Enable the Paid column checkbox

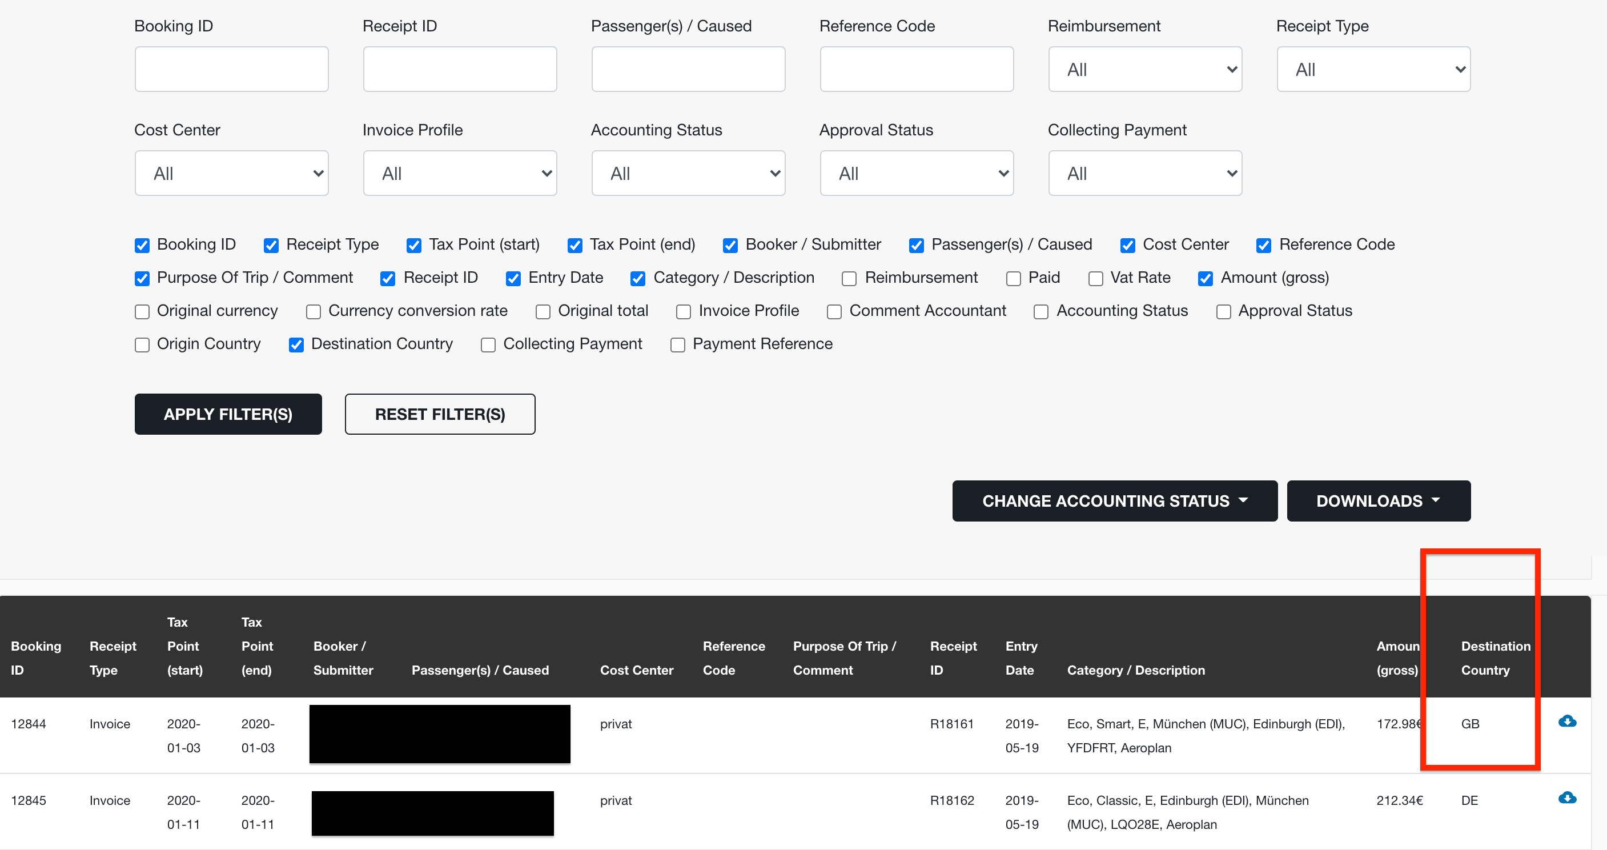[1014, 278]
